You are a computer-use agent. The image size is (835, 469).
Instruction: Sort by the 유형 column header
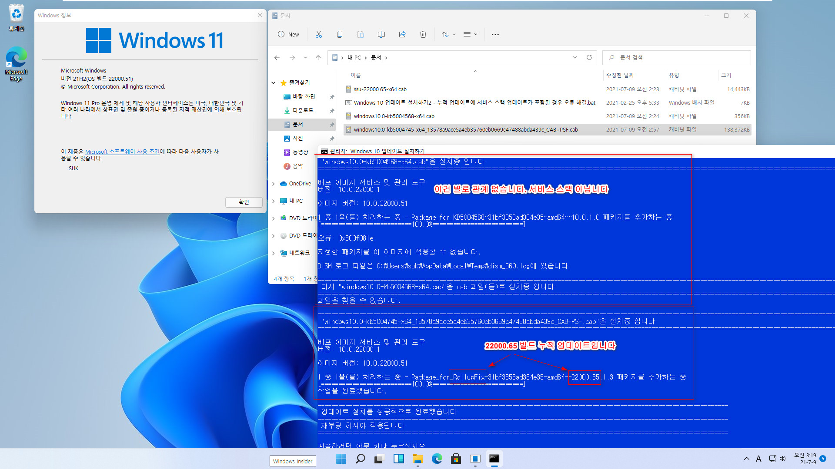coord(674,75)
